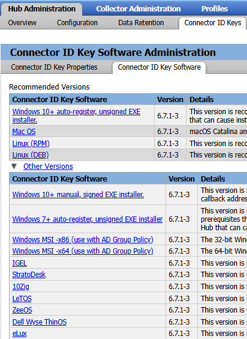The image size is (247, 339).
Task: Click Connector ID Key Software Administration title
Action: (x=113, y=52)
